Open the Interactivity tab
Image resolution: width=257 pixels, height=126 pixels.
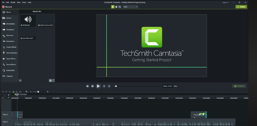[x=10, y=70]
